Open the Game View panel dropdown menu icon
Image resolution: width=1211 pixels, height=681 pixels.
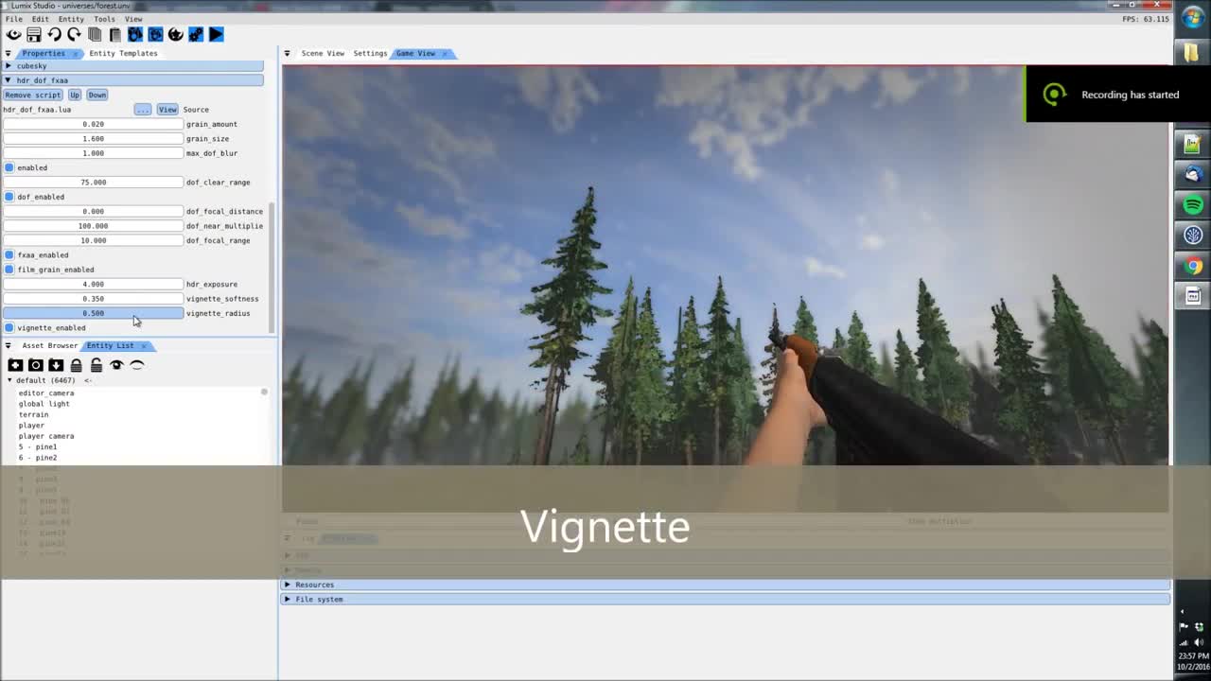click(287, 53)
